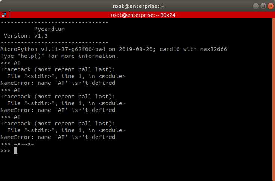Click the first NameError message line
The image size is (275, 181).
[58, 83]
